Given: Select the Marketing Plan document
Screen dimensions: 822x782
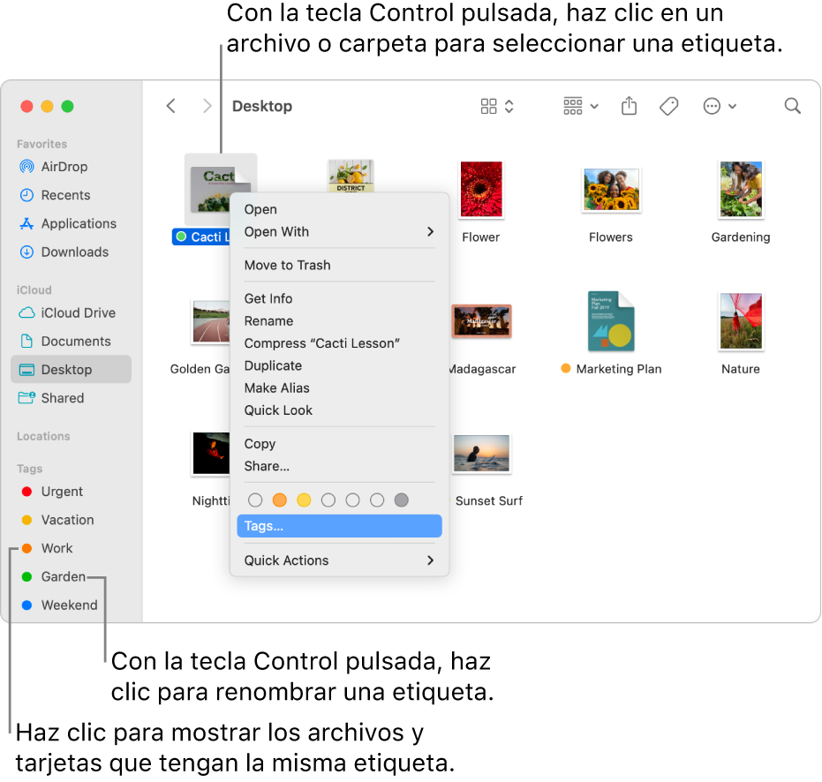Looking at the screenshot, I should [x=611, y=321].
